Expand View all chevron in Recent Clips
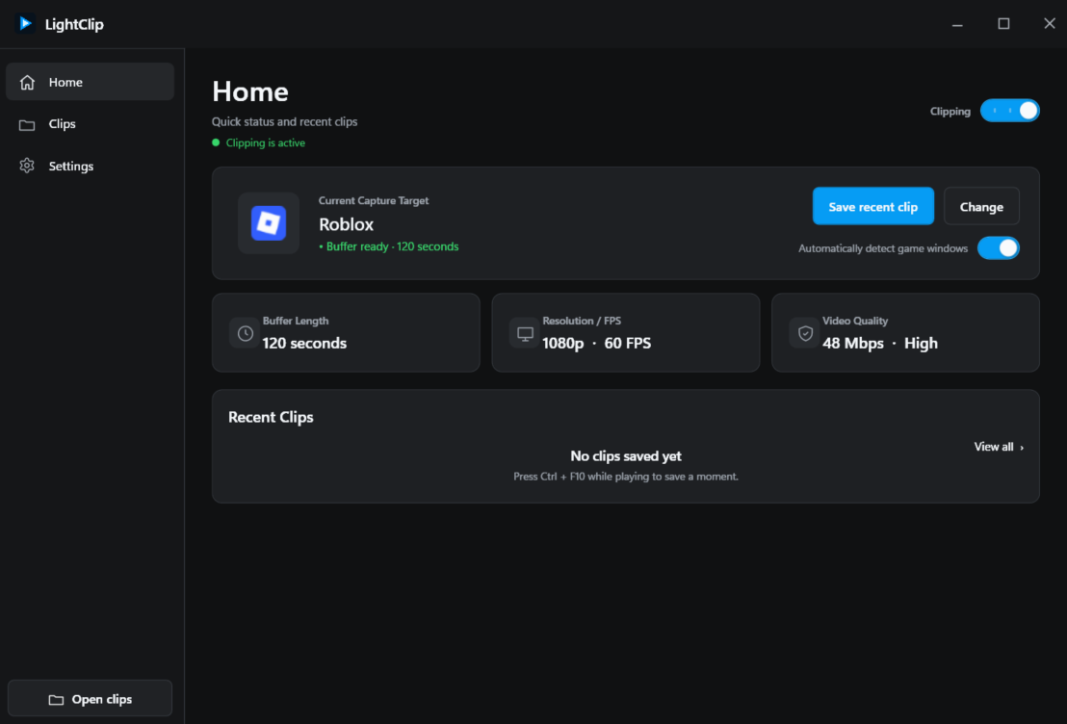Viewport: 1067px width, 724px height. tap(1022, 448)
